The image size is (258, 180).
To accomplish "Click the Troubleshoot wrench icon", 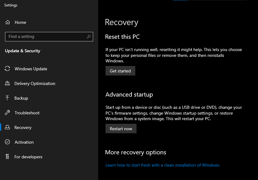I will (x=8, y=113).
